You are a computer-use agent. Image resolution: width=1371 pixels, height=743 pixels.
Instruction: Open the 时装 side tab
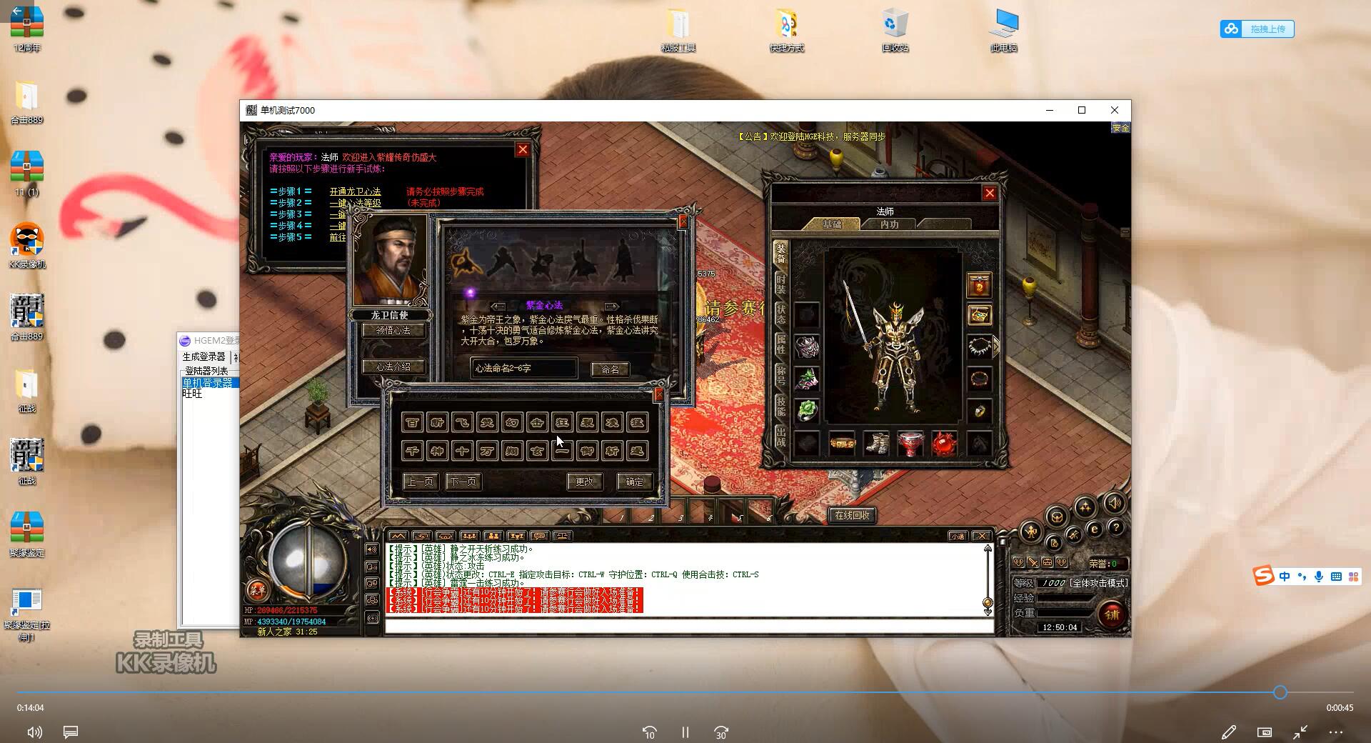780,284
